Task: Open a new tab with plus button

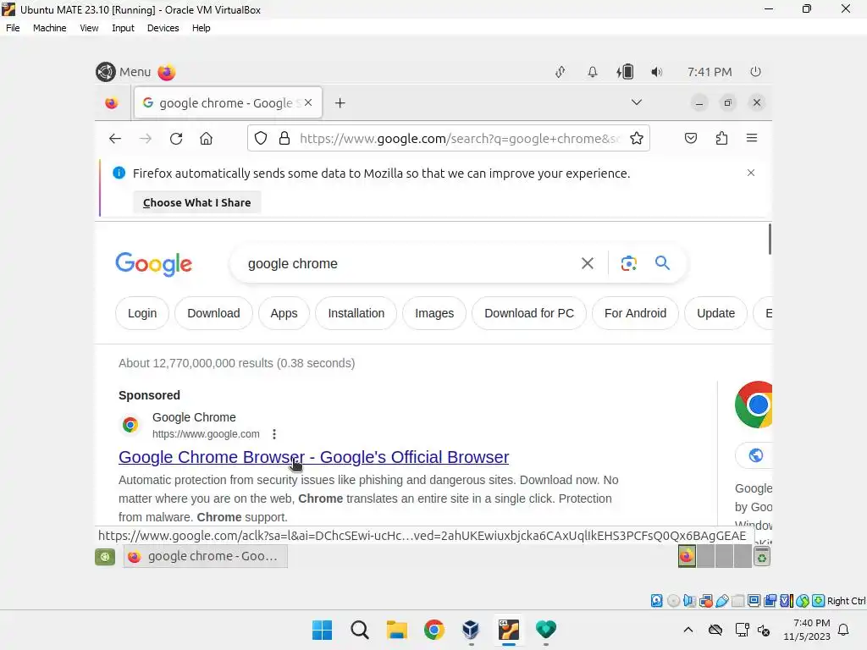Action: (340, 102)
